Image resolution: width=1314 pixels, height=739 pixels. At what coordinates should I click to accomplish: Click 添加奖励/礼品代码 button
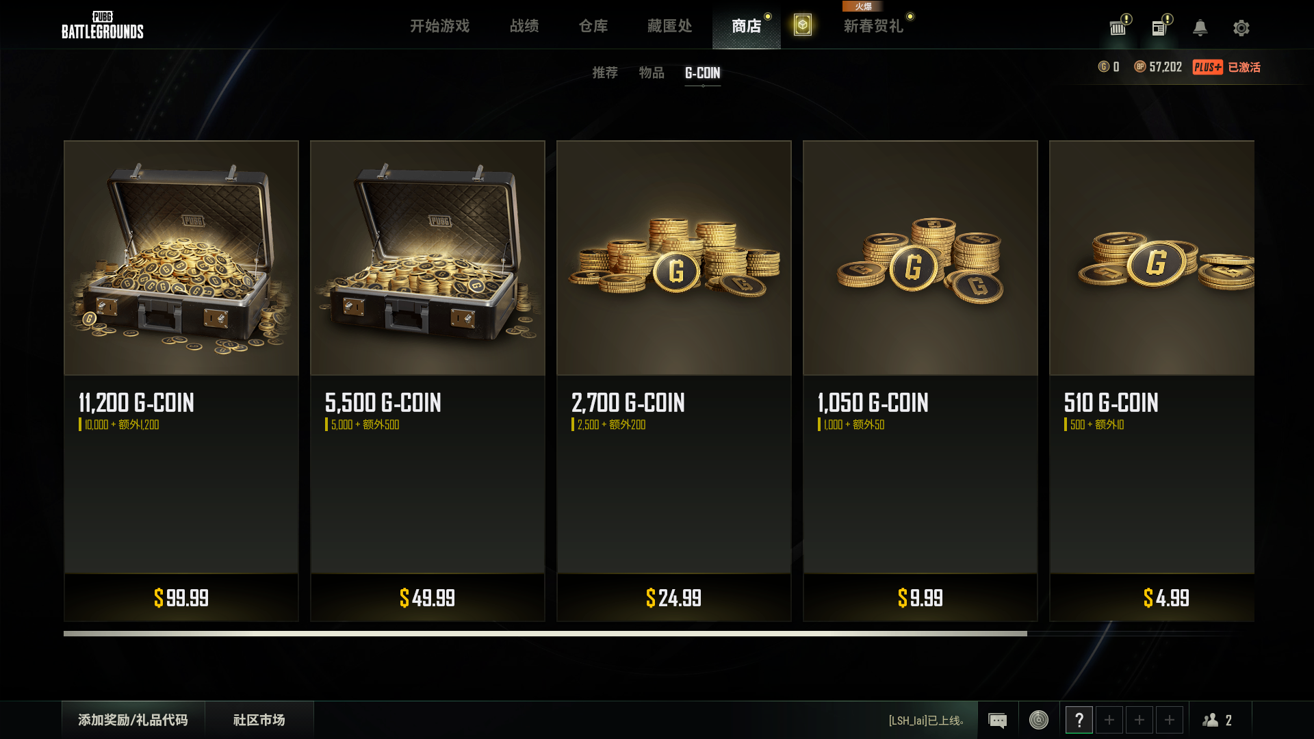point(133,720)
